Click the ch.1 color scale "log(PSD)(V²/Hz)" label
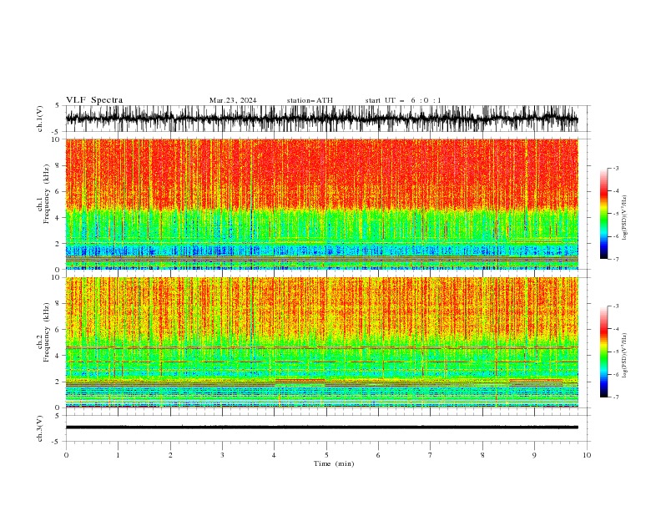 coord(624,218)
